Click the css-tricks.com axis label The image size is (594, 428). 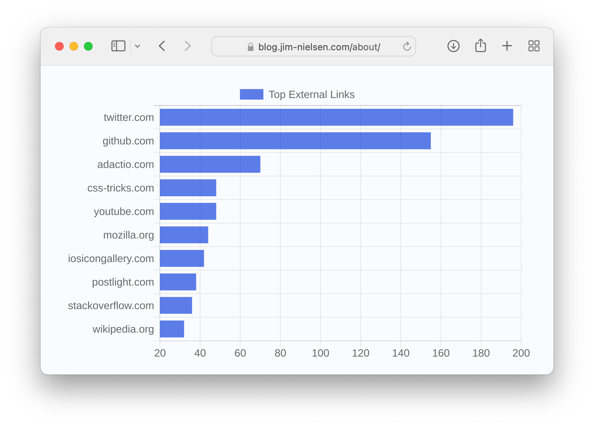[x=120, y=188]
